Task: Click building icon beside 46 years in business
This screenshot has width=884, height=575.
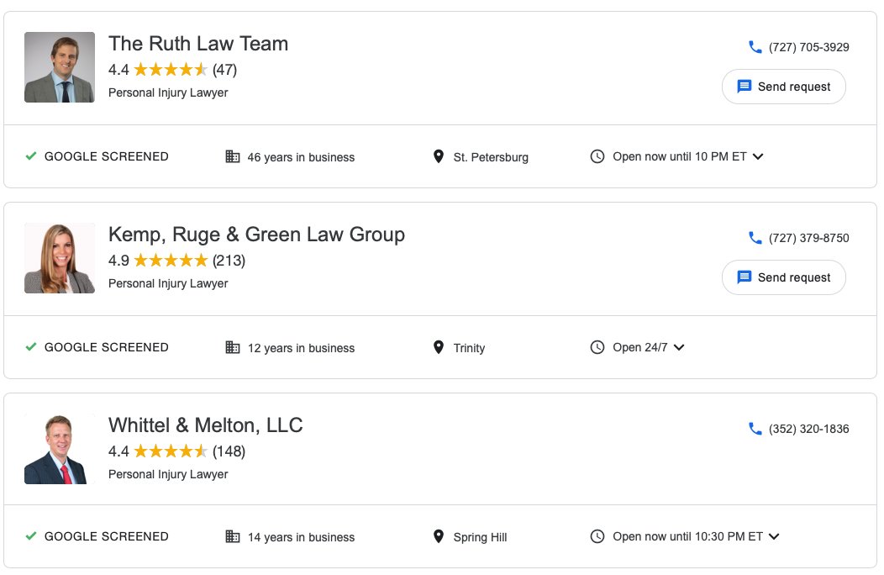Action: pyautogui.click(x=232, y=156)
